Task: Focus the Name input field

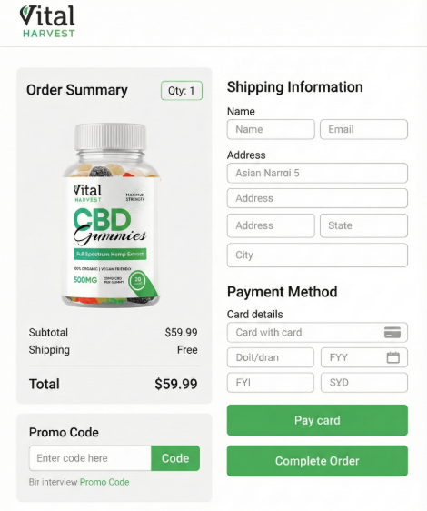Action: coord(271,129)
